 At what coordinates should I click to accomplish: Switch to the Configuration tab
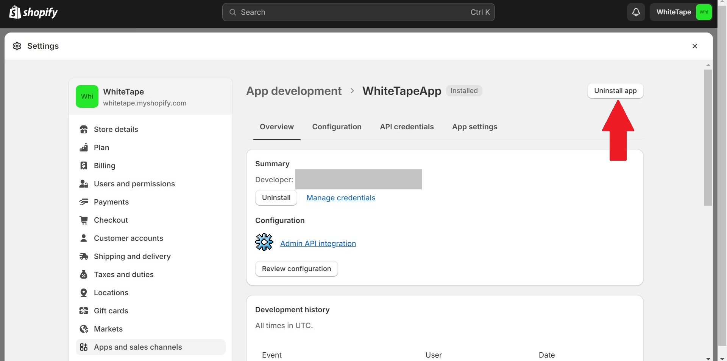click(x=337, y=127)
